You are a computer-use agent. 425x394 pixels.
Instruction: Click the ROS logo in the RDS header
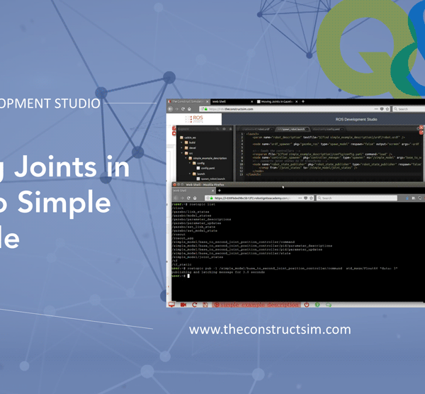[x=194, y=119]
